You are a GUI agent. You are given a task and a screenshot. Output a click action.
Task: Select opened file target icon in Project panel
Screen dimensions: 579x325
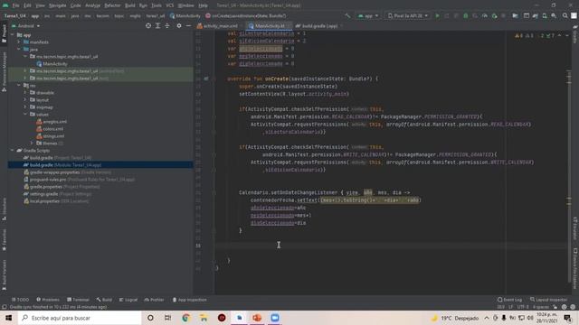coord(148,26)
